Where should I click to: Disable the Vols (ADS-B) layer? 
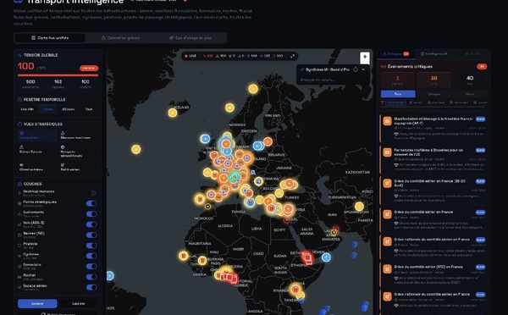pos(91,224)
